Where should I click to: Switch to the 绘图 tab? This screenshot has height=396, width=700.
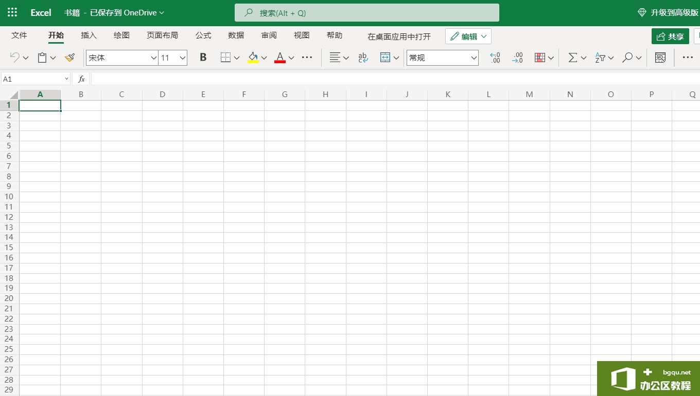pos(121,35)
